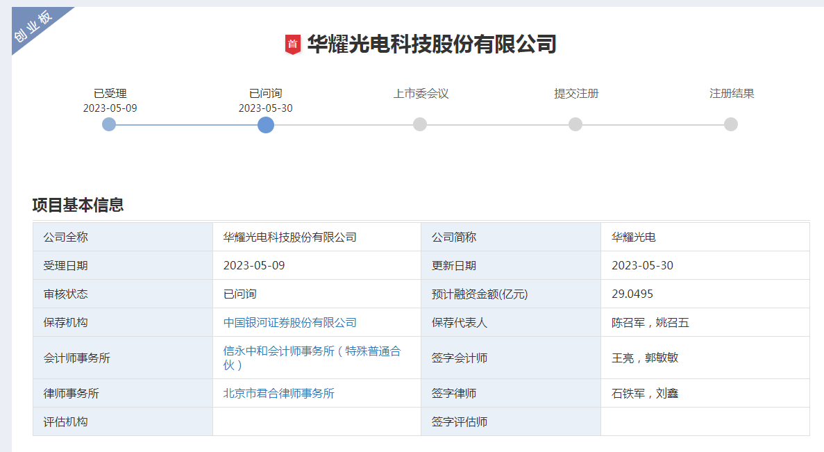The height and width of the screenshot is (452, 824).
Task: Open 北京市君合律师事务所 link
Action: (x=279, y=393)
